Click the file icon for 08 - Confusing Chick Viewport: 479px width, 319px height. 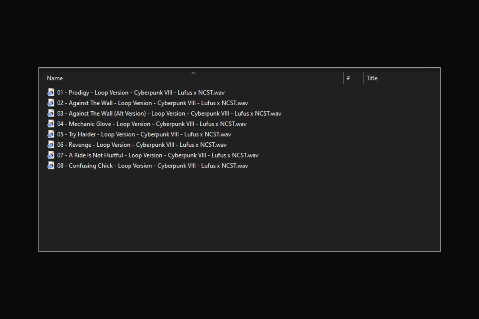coord(51,165)
